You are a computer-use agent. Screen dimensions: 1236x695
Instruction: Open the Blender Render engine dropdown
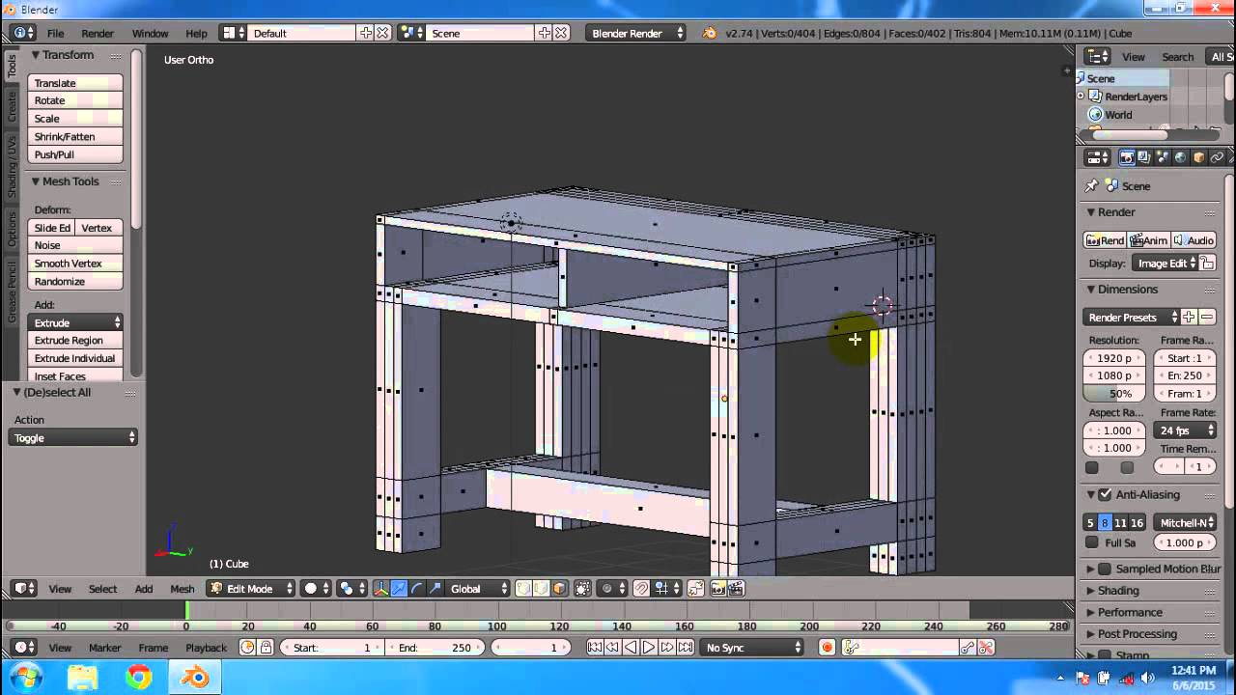636,33
